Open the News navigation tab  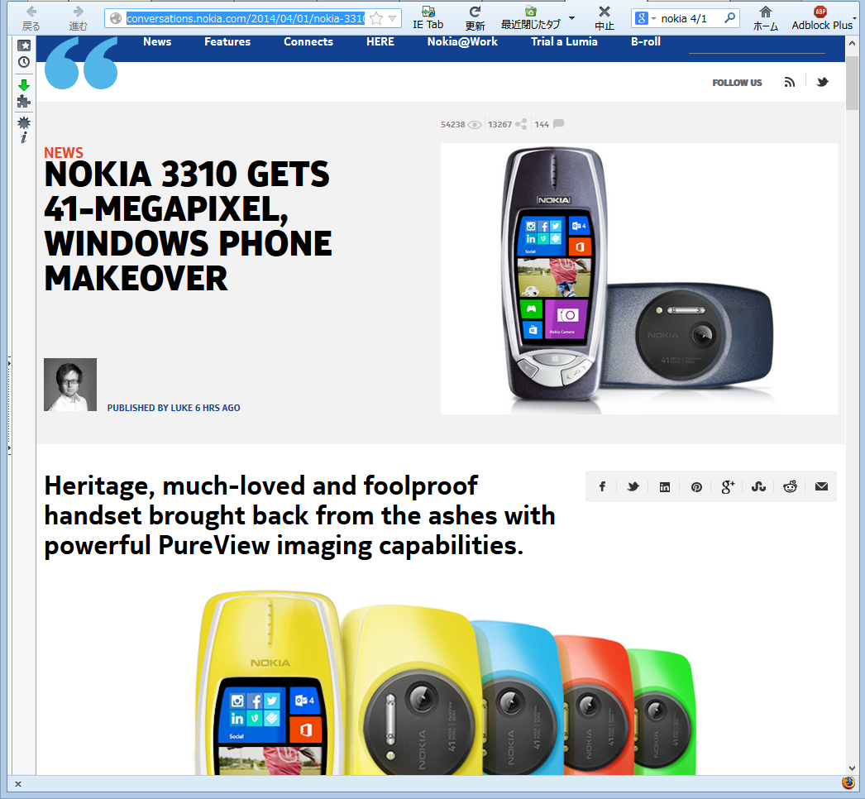[x=157, y=41]
